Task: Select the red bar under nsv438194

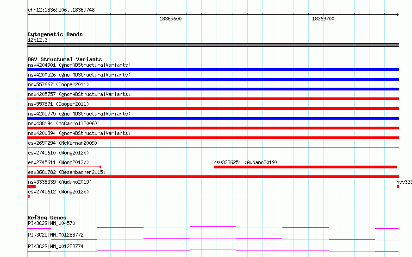Action: (x=213, y=128)
